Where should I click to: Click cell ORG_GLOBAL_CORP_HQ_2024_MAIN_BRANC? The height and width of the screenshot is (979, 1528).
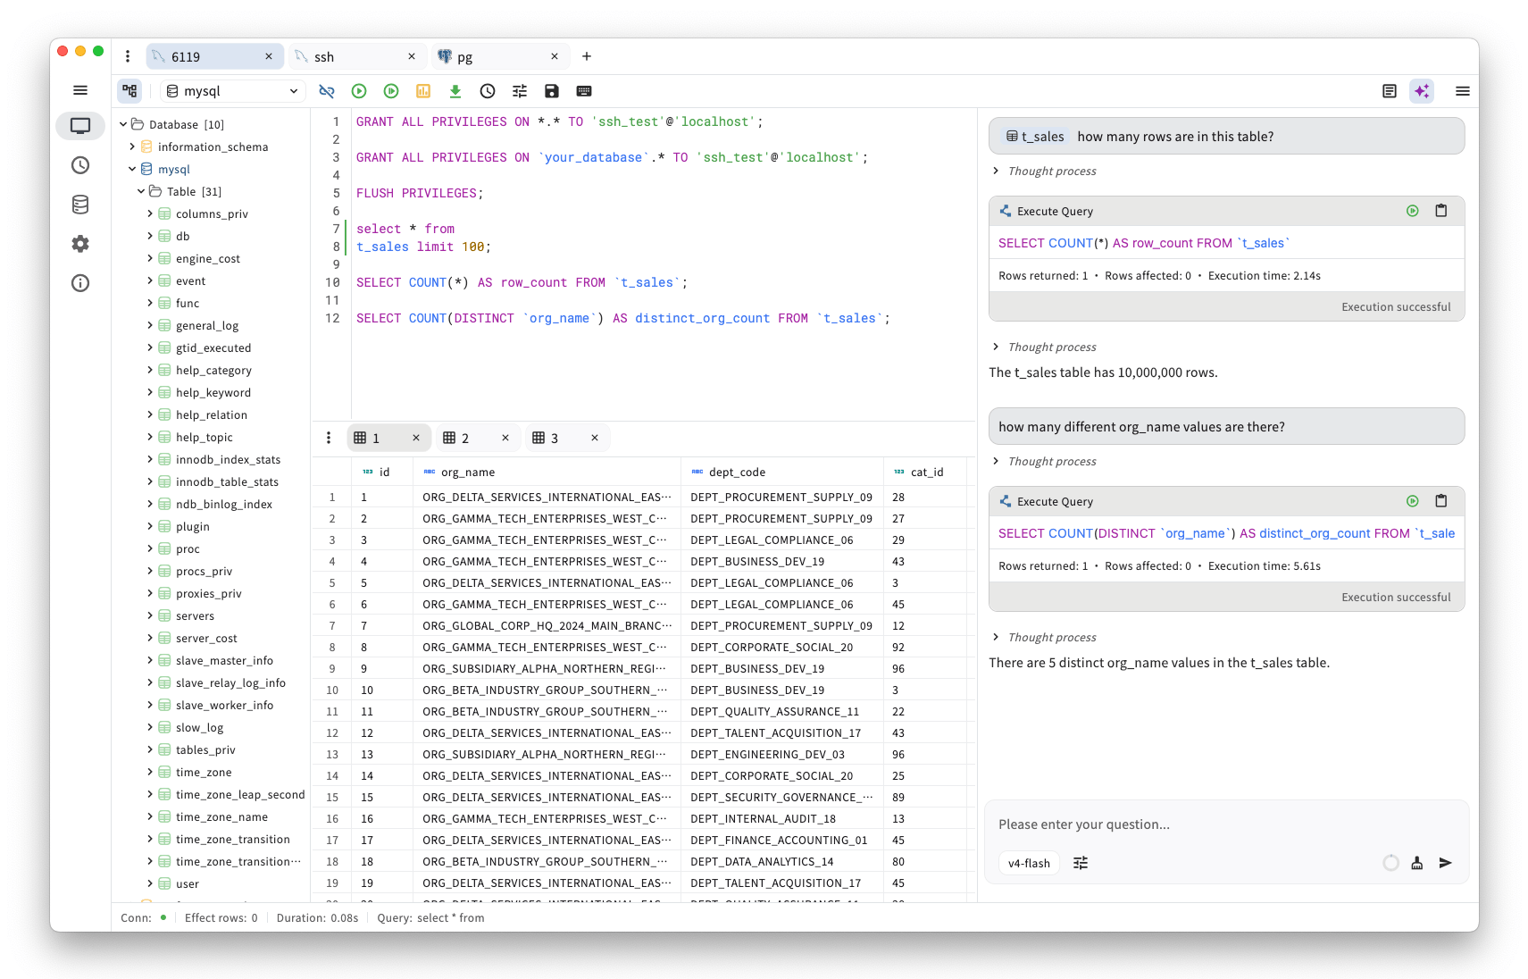coord(547,625)
